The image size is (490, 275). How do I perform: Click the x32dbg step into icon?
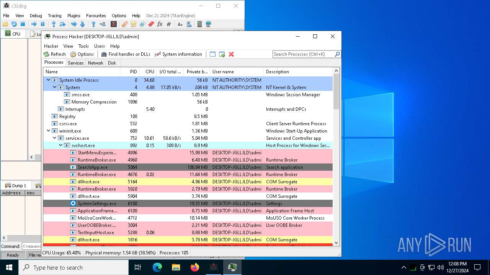click(x=54, y=24)
